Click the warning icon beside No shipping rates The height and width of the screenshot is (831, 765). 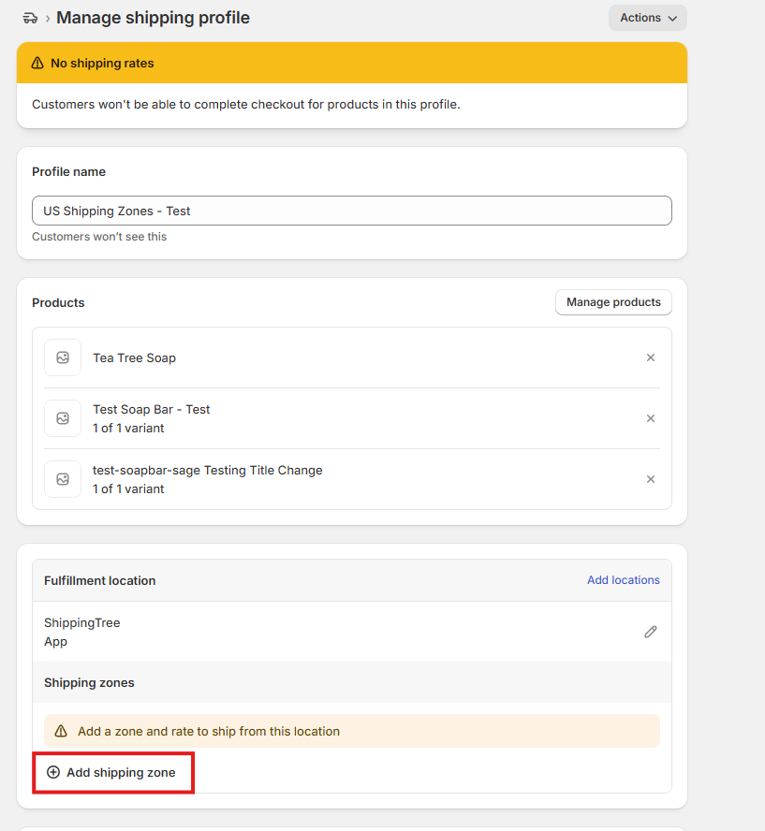point(37,64)
